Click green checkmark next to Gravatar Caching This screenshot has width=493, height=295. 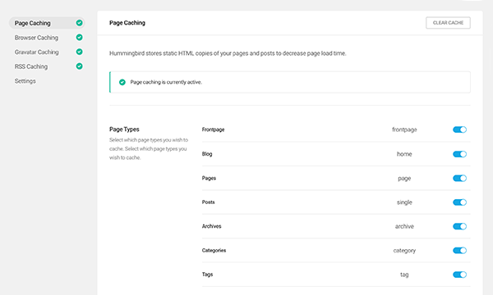[x=79, y=52]
